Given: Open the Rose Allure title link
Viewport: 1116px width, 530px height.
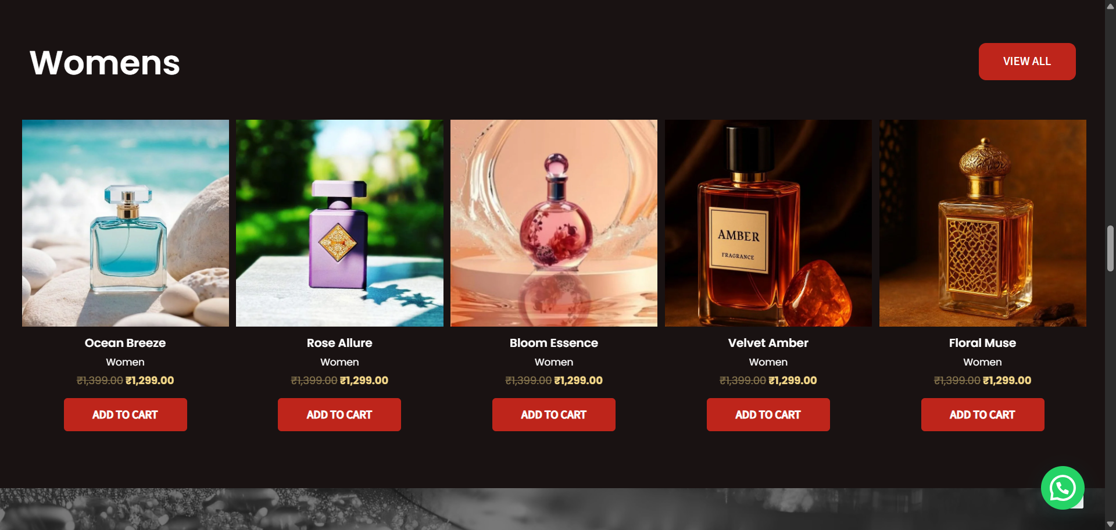Looking at the screenshot, I should point(339,343).
